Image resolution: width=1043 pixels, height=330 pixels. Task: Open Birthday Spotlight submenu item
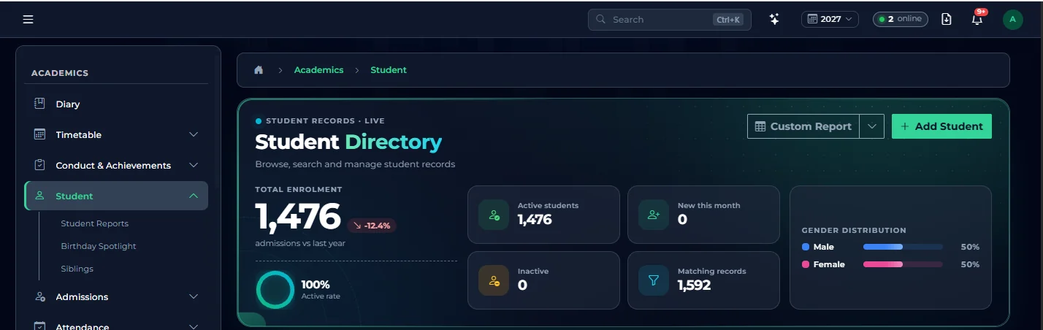99,246
